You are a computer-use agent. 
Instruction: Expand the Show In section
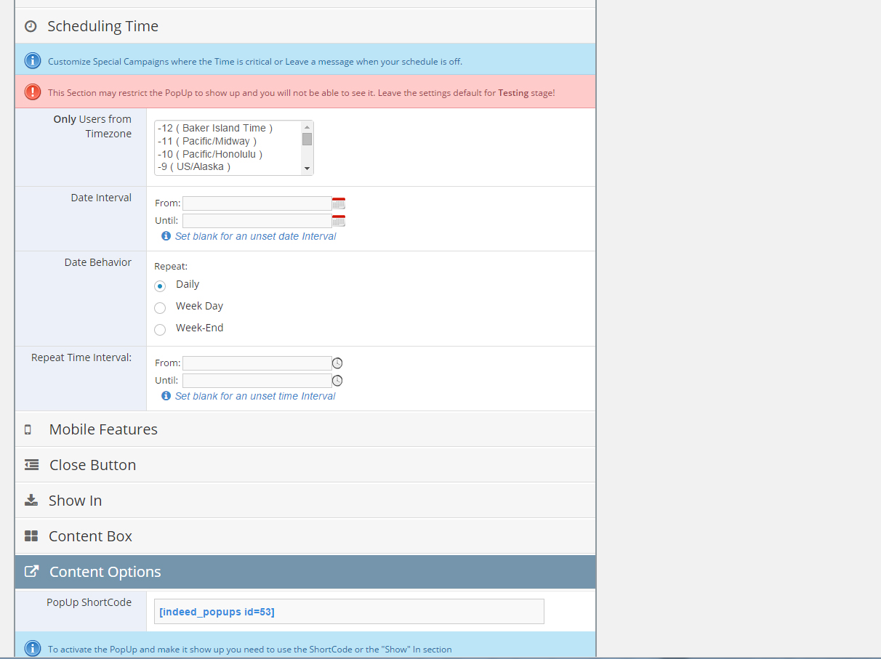(75, 501)
